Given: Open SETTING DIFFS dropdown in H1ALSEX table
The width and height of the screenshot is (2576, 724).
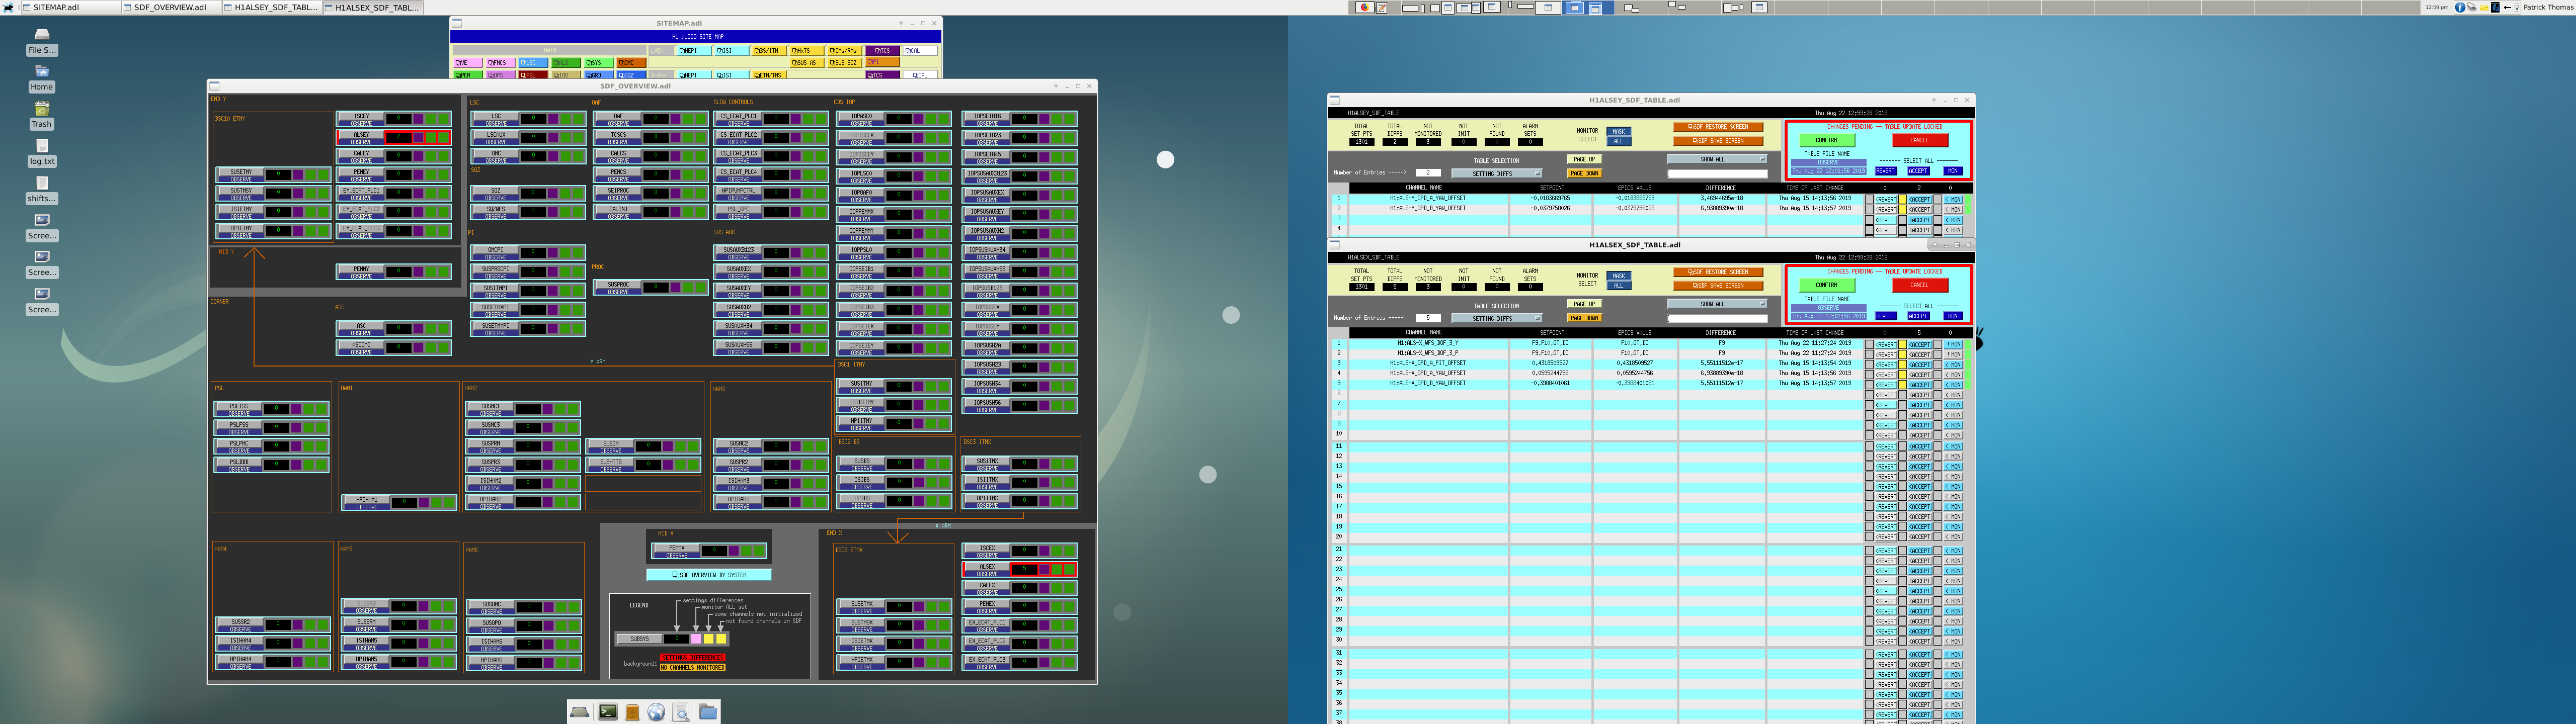Looking at the screenshot, I should tap(1496, 318).
